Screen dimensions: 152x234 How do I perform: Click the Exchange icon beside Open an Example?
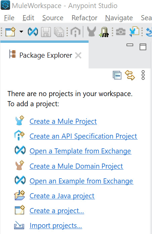20,180
